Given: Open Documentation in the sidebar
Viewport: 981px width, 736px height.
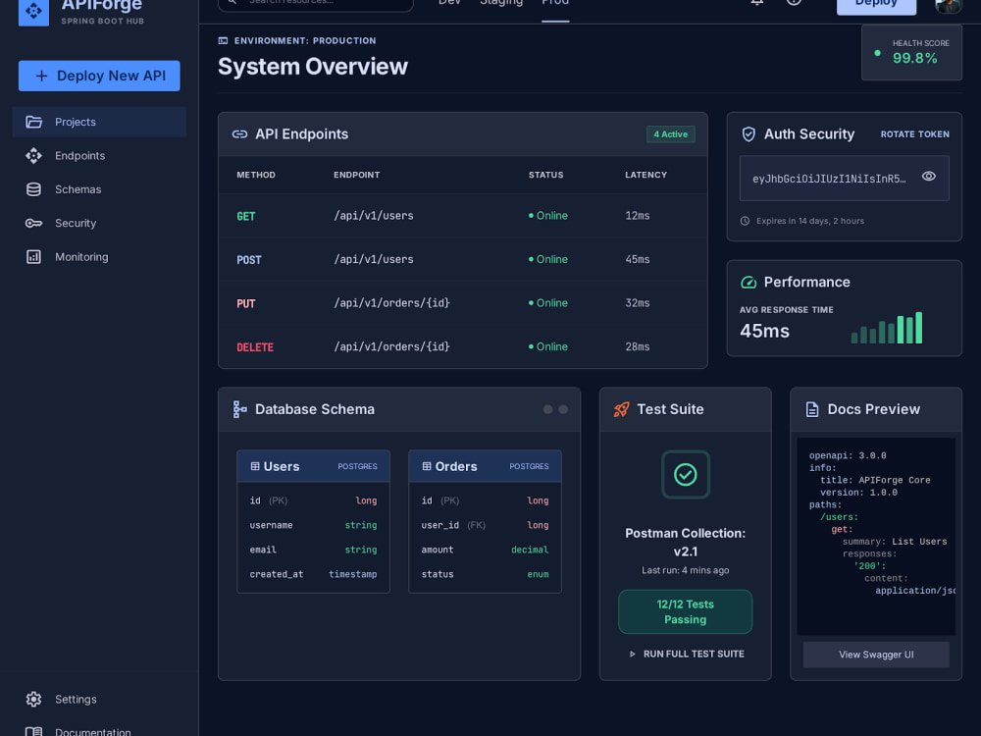Looking at the screenshot, I should click(x=92, y=732).
